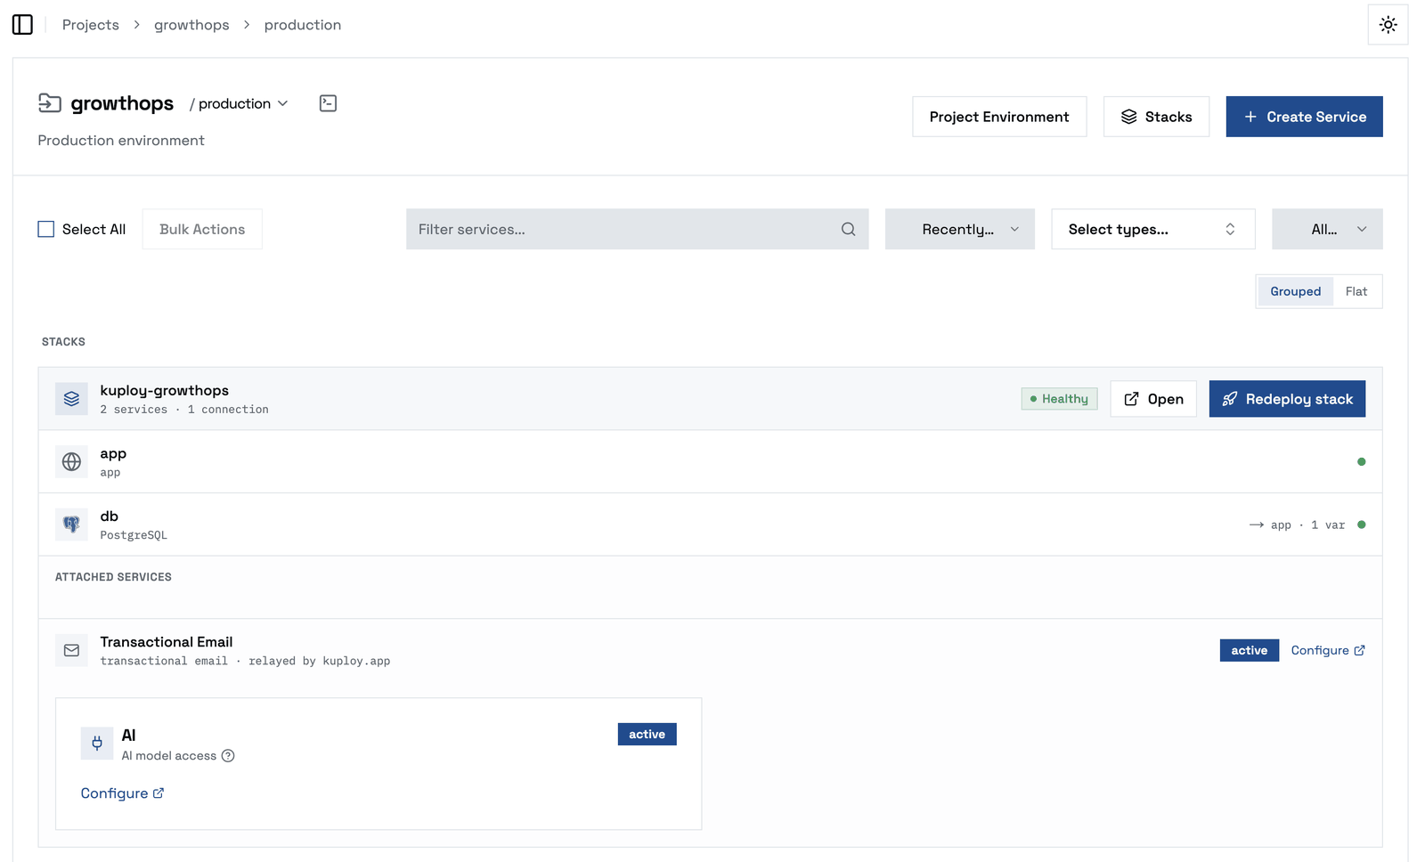Click the arrow connection icon on db row
This screenshot has width=1425, height=862.
click(1257, 525)
